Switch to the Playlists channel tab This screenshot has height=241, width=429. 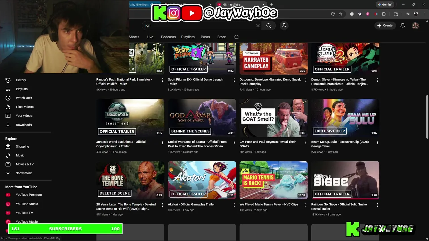coord(188,37)
